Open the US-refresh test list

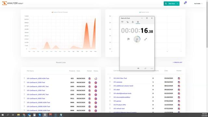click(119, 109)
